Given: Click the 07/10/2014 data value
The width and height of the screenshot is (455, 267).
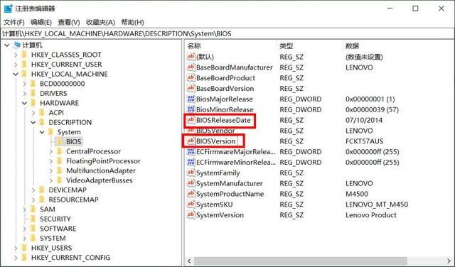Looking at the screenshot, I should (x=364, y=120).
